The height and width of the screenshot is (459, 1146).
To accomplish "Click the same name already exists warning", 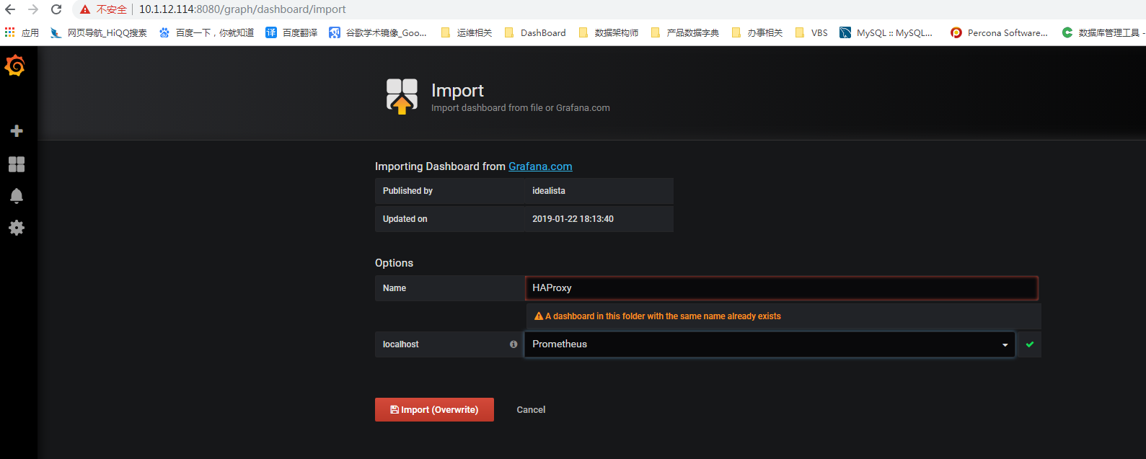I will coord(658,316).
